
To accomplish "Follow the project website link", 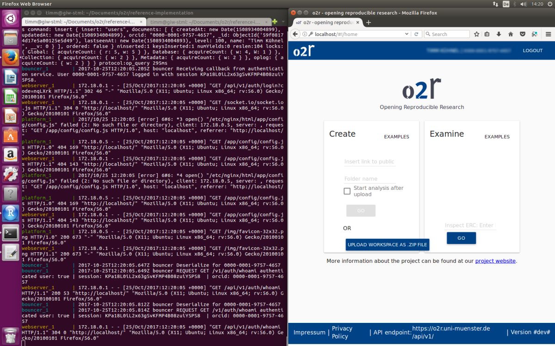I will pyautogui.click(x=495, y=261).
